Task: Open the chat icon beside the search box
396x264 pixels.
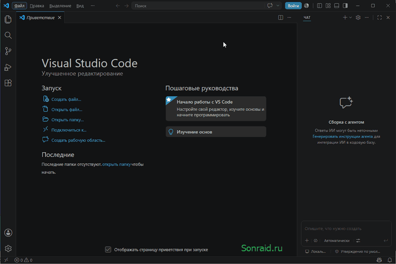Action: pos(270,6)
